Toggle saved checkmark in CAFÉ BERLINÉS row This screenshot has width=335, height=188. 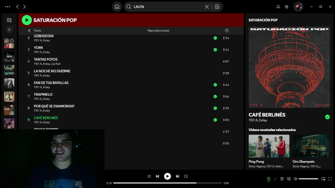pos(215,120)
